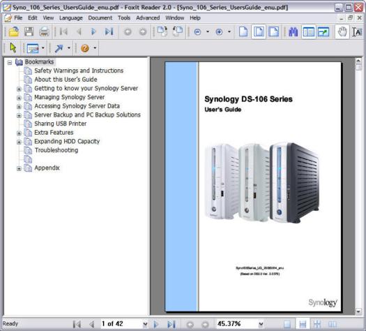Rotate page clockwise icon
This screenshot has height=331, width=366.
point(162,31)
